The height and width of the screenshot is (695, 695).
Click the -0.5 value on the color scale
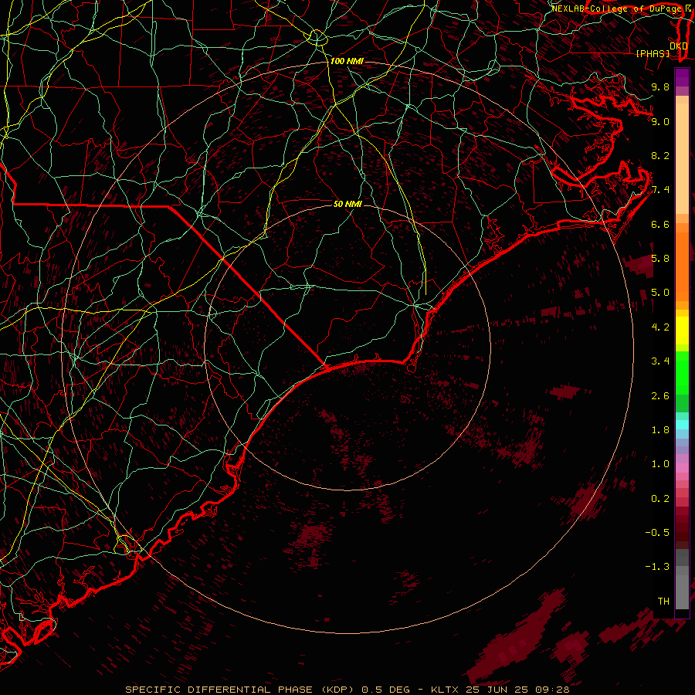point(657,533)
